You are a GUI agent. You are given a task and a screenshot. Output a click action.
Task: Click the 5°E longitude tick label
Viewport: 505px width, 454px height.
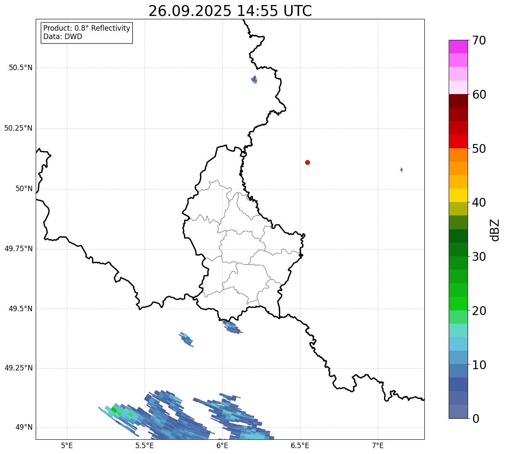click(x=67, y=445)
